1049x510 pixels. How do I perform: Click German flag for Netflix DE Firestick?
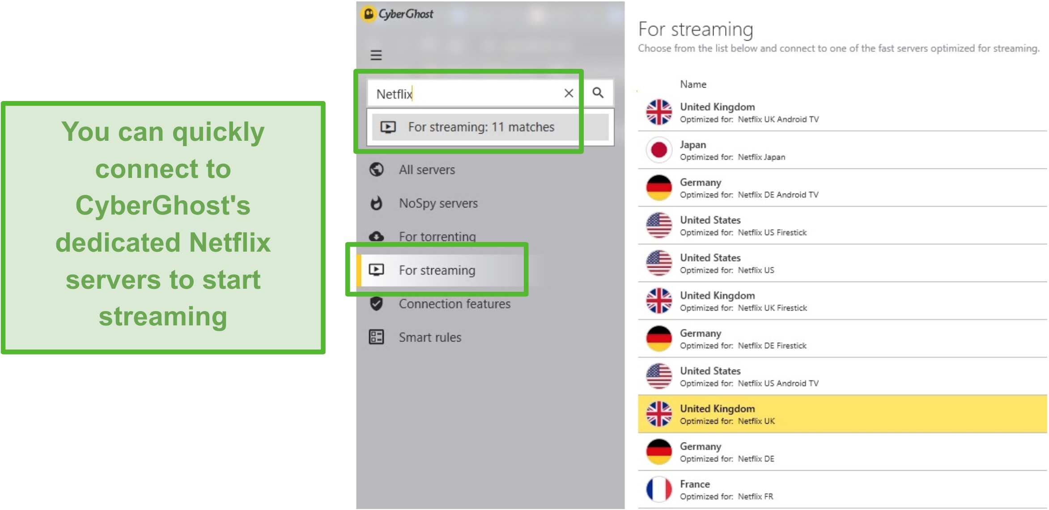coord(659,338)
